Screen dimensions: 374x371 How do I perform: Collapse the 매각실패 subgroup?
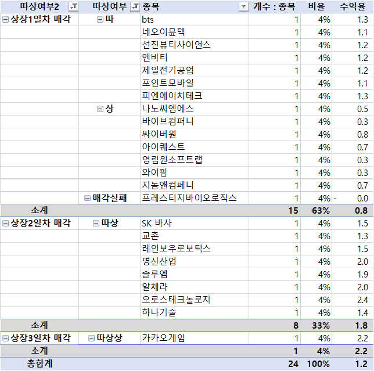pos(87,198)
